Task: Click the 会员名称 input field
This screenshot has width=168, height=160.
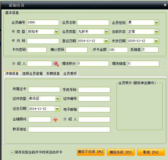Action: tap(93, 23)
